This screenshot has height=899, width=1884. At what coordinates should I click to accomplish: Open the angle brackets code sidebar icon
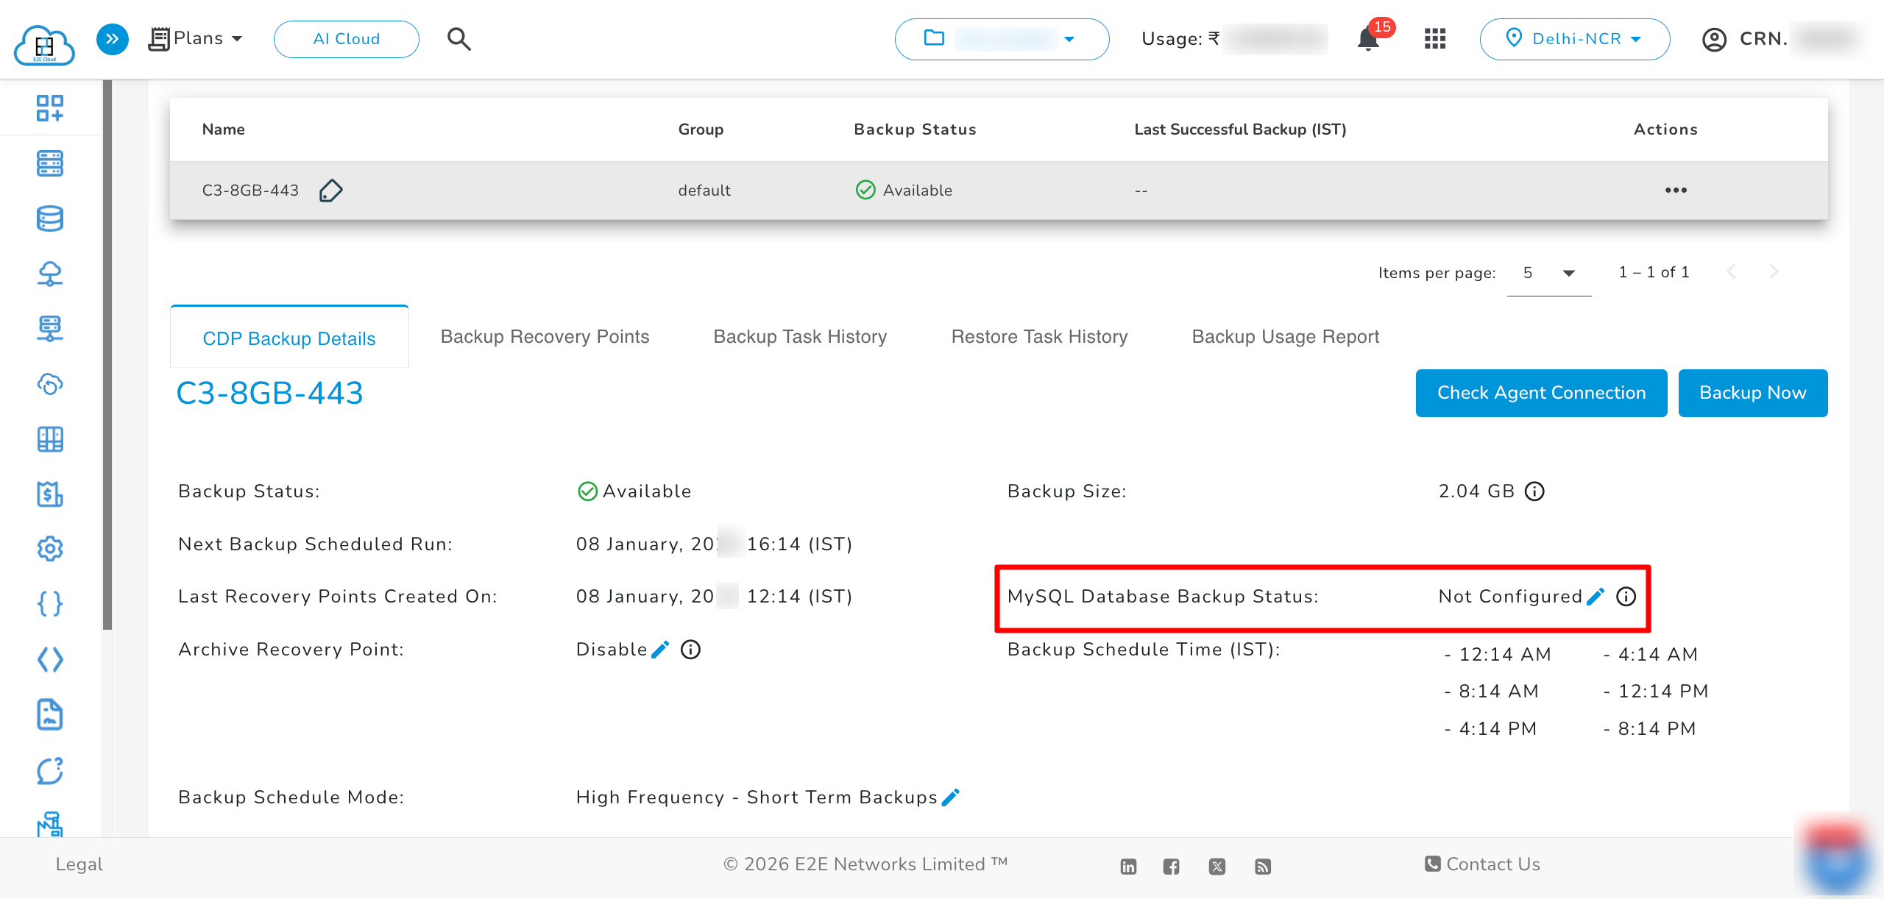[x=50, y=659]
